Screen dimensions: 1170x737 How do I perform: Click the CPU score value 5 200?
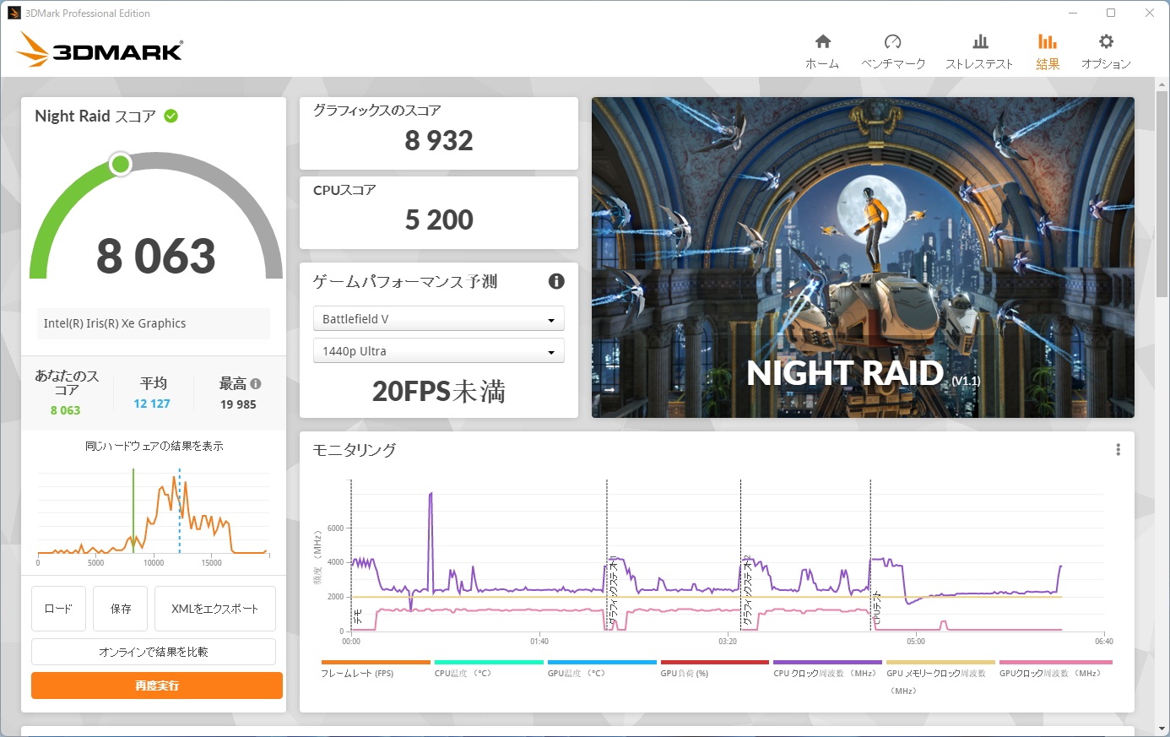(439, 219)
